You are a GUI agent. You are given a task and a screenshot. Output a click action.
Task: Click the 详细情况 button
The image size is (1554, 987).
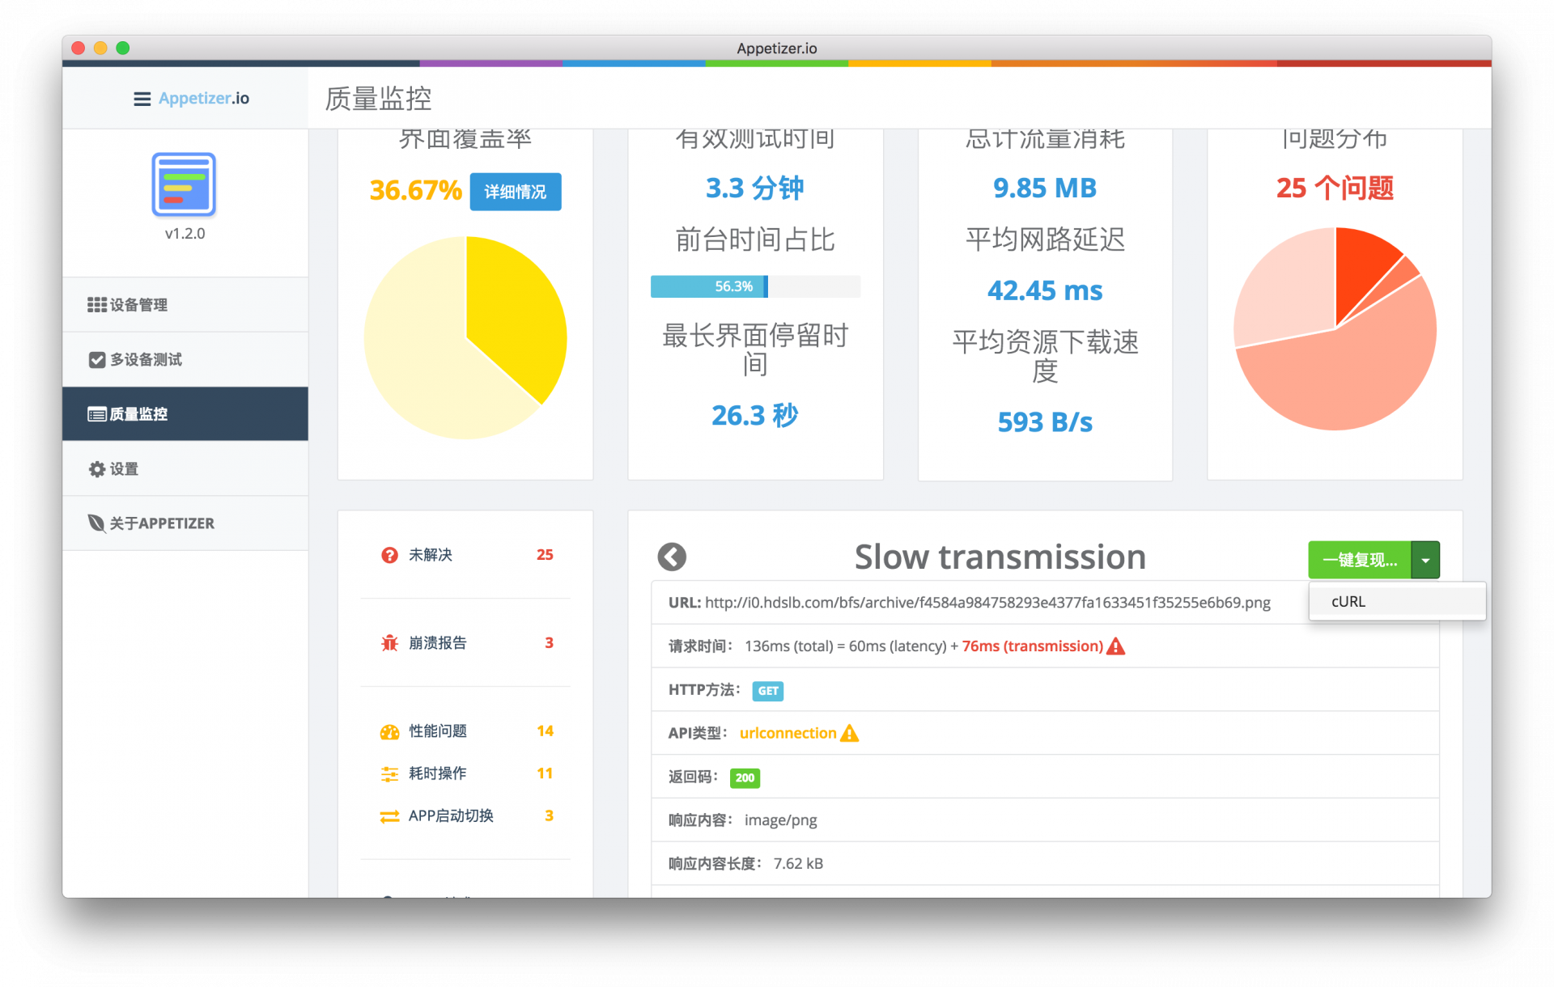tap(516, 192)
